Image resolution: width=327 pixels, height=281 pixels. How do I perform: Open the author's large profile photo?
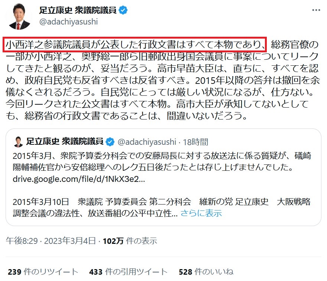coord(19,16)
